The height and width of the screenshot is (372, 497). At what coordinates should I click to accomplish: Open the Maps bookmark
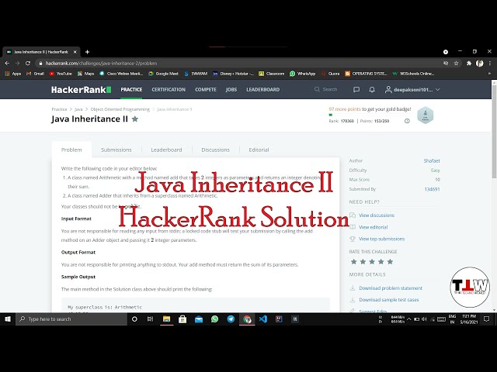pos(86,74)
